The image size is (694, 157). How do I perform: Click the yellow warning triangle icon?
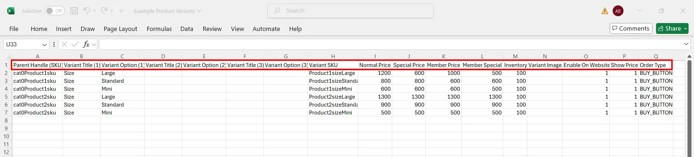click(605, 11)
